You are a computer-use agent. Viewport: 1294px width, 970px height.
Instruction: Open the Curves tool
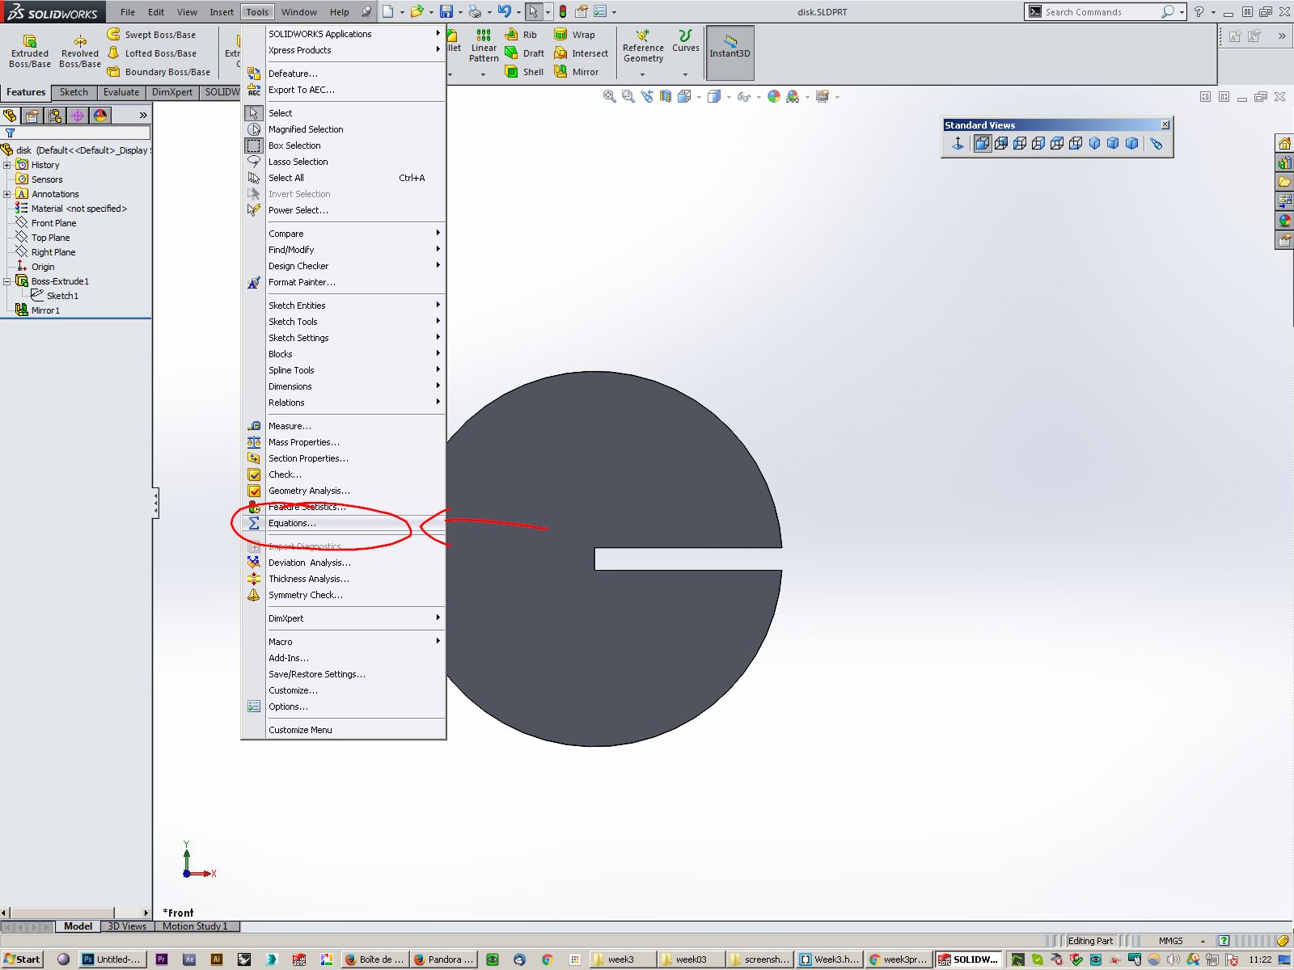pos(686,42)
